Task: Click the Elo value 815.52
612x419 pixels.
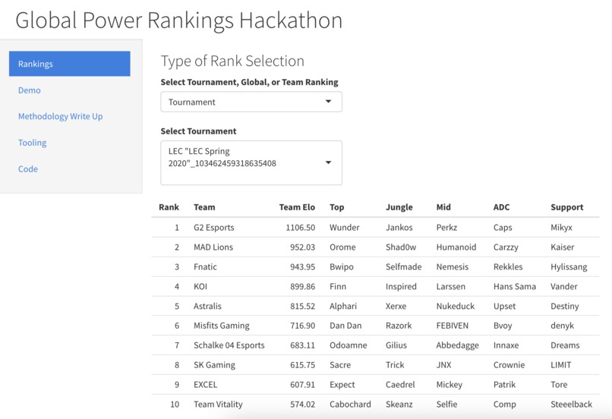Action: (302, 306)
